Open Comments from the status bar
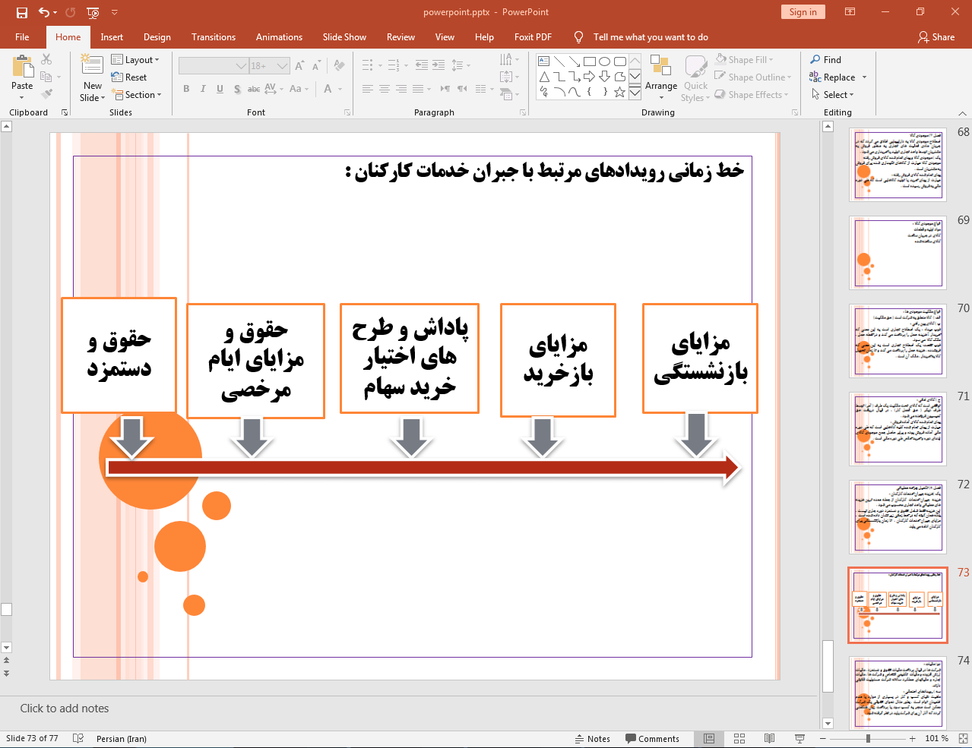 click(652, 739)
